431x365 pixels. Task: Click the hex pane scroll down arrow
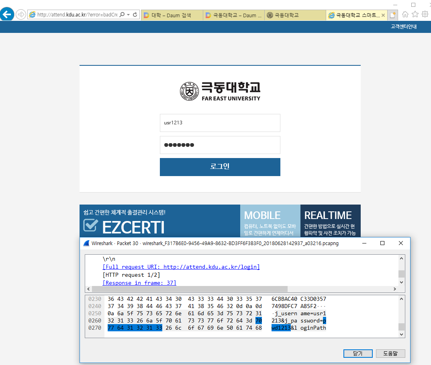point(401,335)
